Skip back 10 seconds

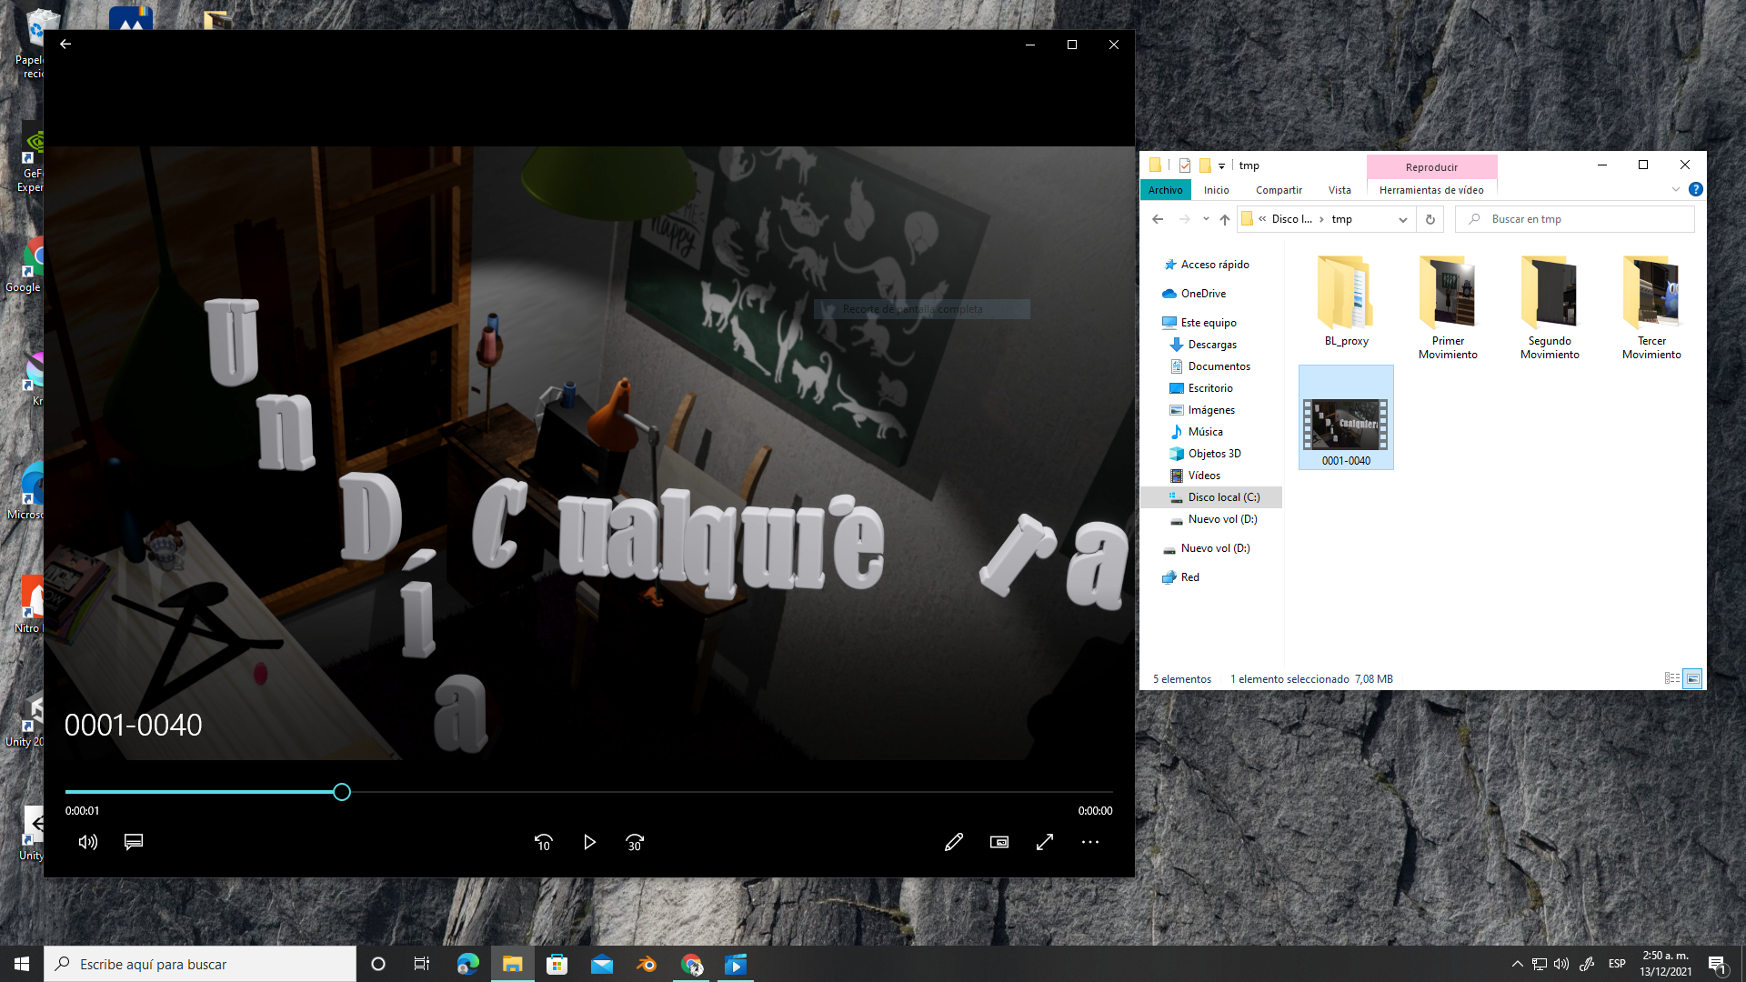[x=543, y=842]
